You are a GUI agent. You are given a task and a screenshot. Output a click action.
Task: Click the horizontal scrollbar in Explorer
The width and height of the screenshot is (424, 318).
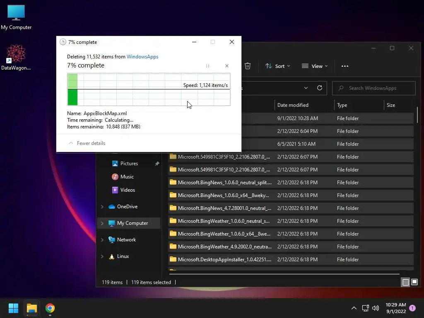pyautogui.click(x=284, y=274)
